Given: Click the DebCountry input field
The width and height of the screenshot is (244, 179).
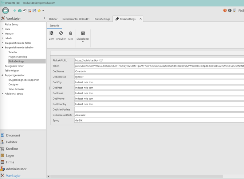Looking at the screenshot, I should pyautogui.click(x=159, y=104).
